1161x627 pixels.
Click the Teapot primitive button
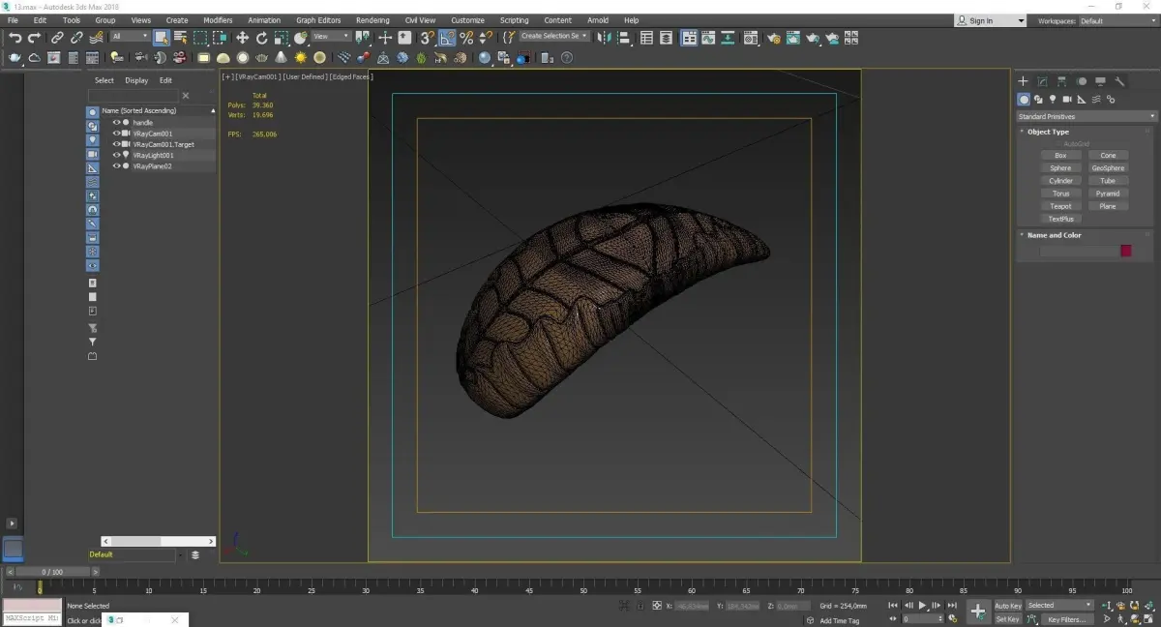1060,206
